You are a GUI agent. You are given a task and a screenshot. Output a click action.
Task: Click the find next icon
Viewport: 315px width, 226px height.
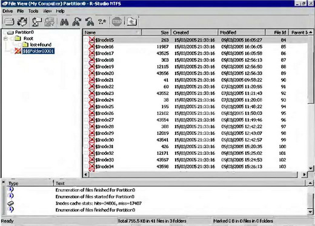(77, 22)
